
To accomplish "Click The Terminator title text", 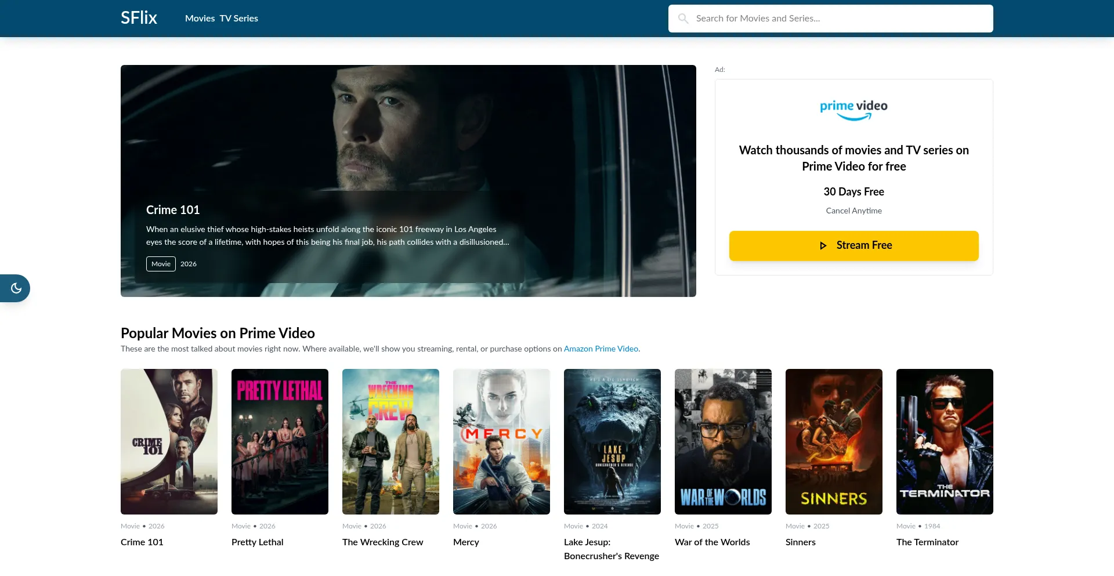I will (x=927, y=542).
